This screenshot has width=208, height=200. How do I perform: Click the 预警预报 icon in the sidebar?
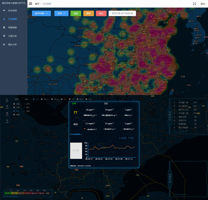[4, 28]
